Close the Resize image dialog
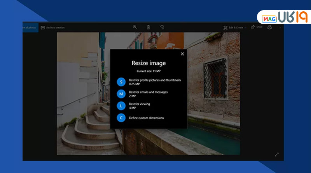This screenshot has height=173, width=311. [182, 54]
